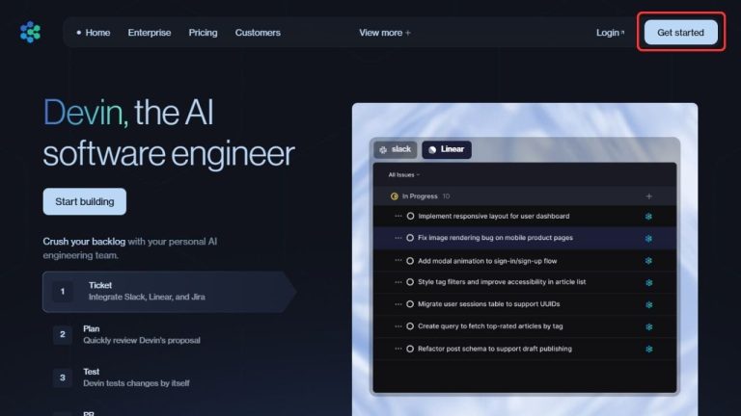Expand the View more menu
741x416 pixels.
pyautogui.click(x=384, y=33)
